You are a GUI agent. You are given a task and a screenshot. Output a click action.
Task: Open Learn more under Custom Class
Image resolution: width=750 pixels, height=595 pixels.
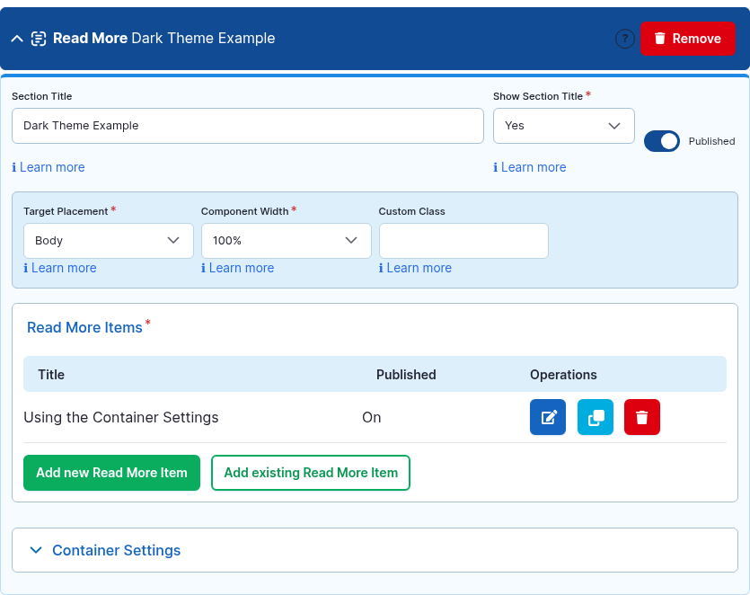[415, 268]
